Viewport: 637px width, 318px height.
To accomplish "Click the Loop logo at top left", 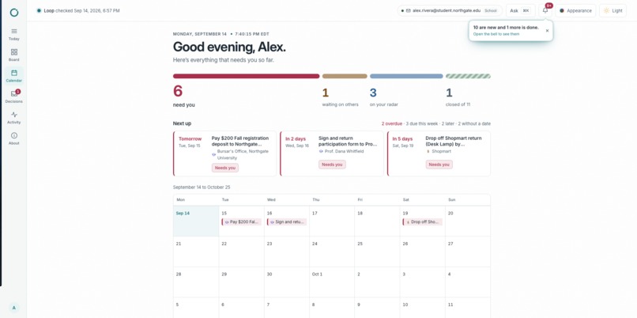I will pyautogui.click(x=13, y=12).
